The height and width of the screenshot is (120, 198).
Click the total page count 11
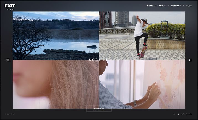[186, 114]
